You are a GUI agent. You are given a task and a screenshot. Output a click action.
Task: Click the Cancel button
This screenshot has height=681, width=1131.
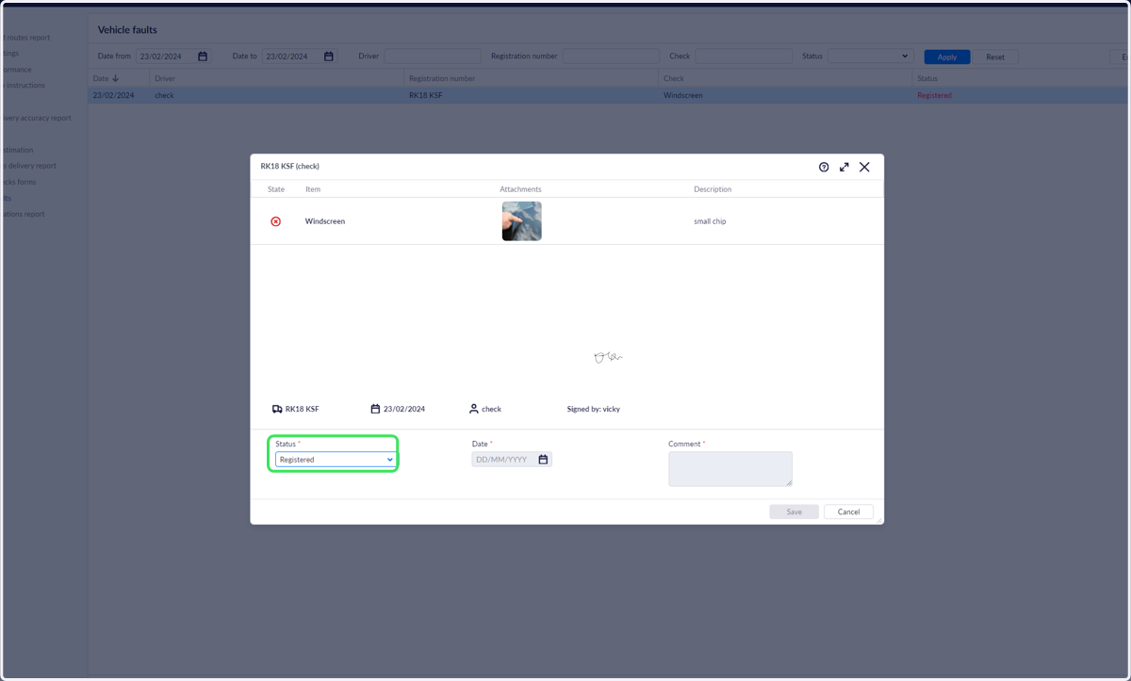[848, 511]
